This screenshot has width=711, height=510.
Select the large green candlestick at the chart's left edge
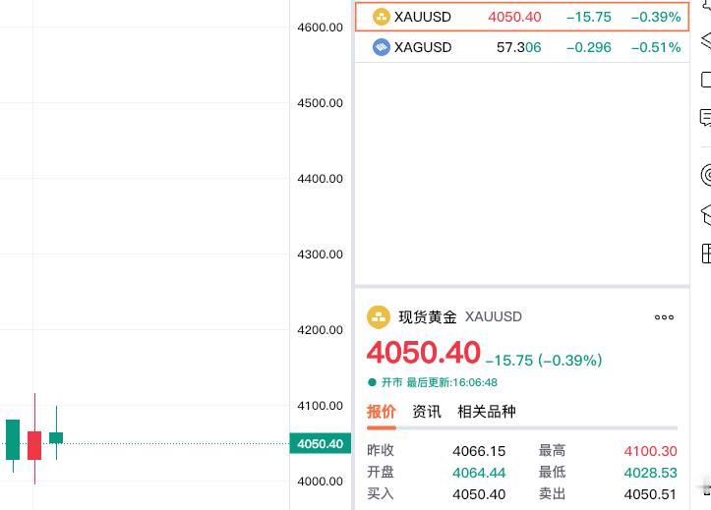(13, 440)
